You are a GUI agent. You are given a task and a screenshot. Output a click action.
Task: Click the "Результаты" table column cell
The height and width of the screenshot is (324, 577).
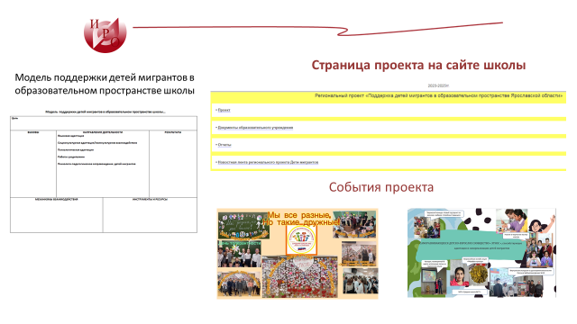point(173,164)
